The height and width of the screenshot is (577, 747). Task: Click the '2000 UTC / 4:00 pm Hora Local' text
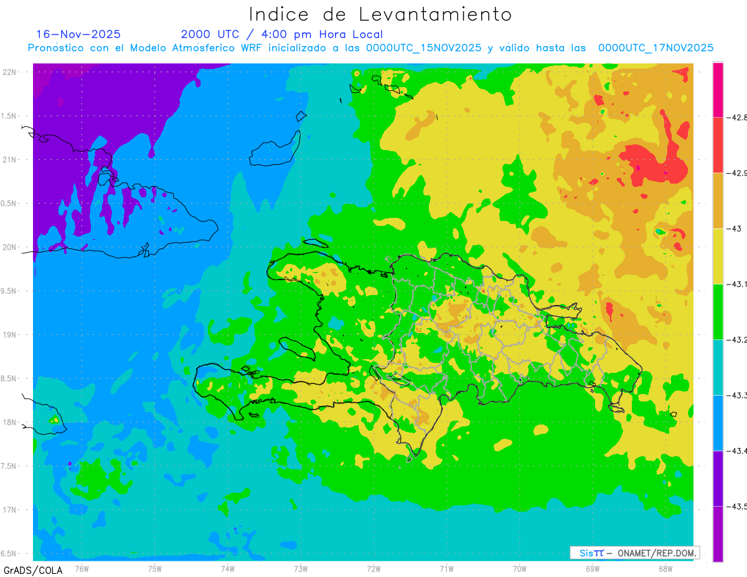click(x=282, y=34)
